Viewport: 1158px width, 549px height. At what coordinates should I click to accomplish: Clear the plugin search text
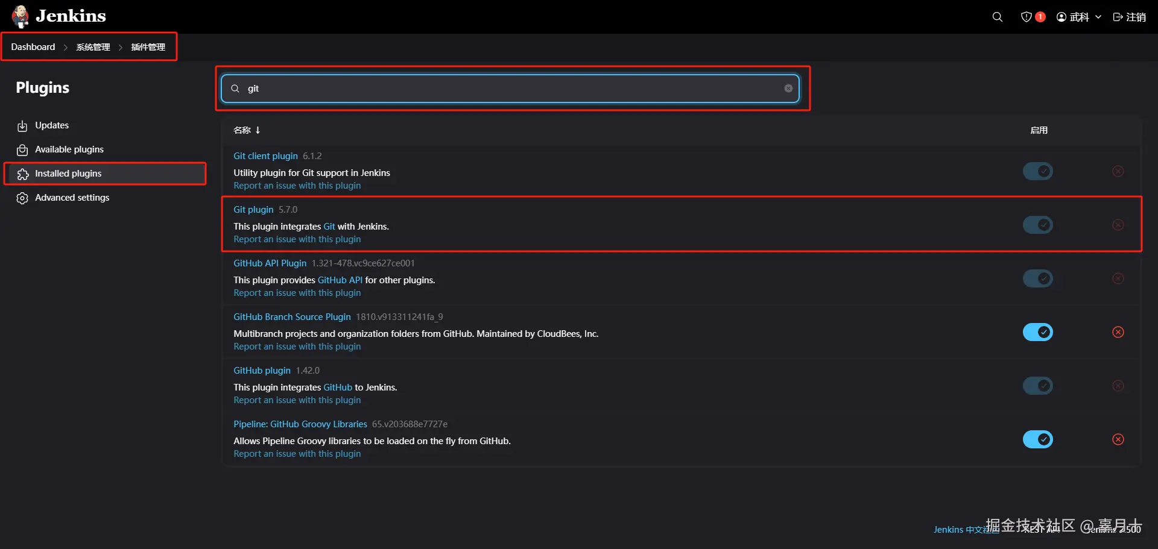pyautogui.click(x=788, y=89)
